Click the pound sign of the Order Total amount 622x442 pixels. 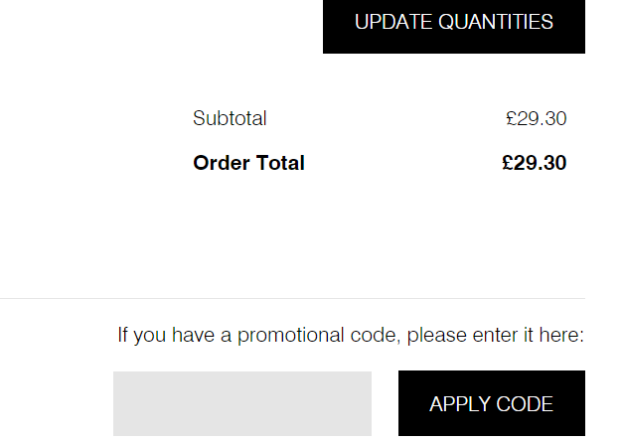[x=508, y=163]
